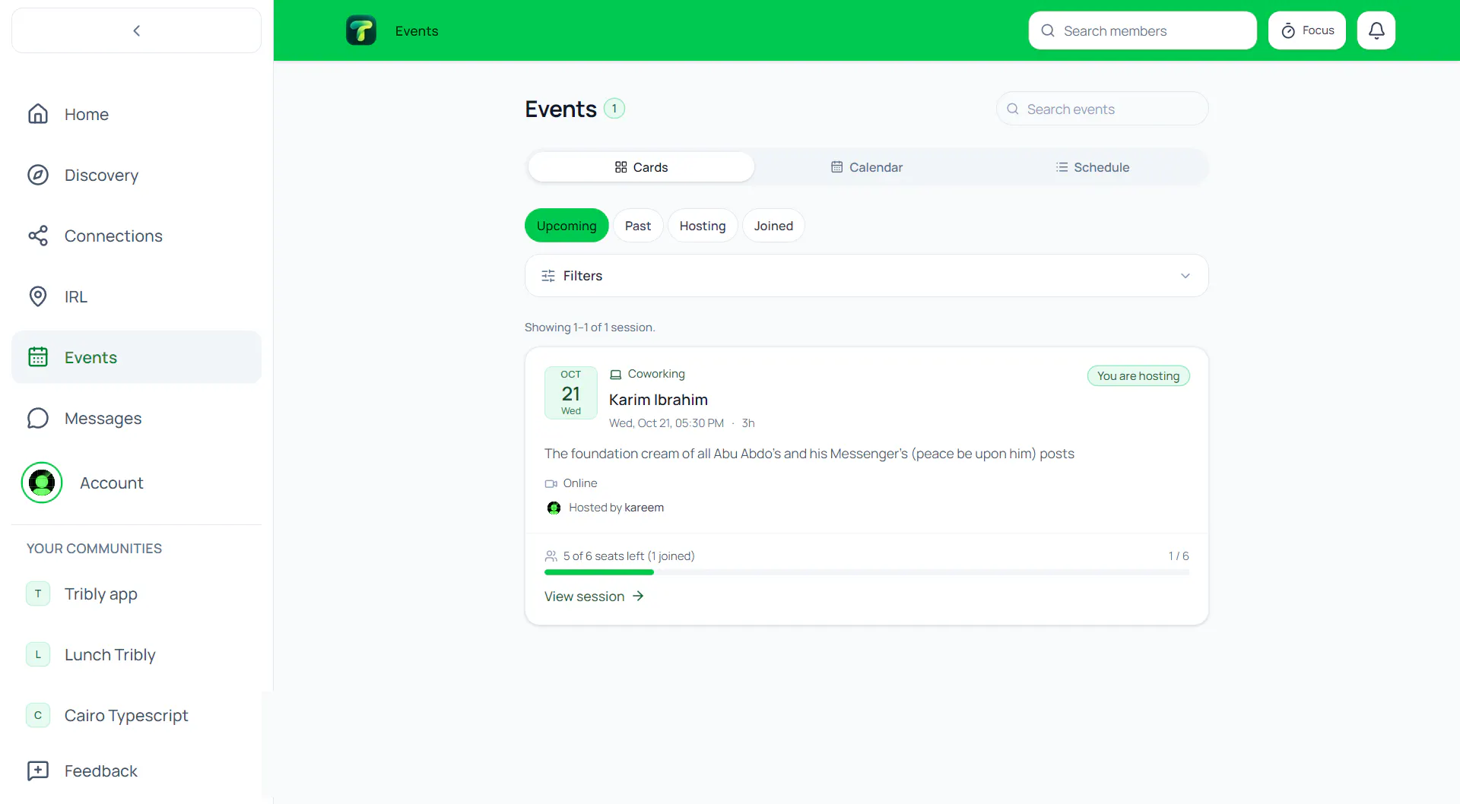Click the Home house icon
The width and height of the screenshot is (1460, 804).
pyautogui.click(x=38, y=114)
